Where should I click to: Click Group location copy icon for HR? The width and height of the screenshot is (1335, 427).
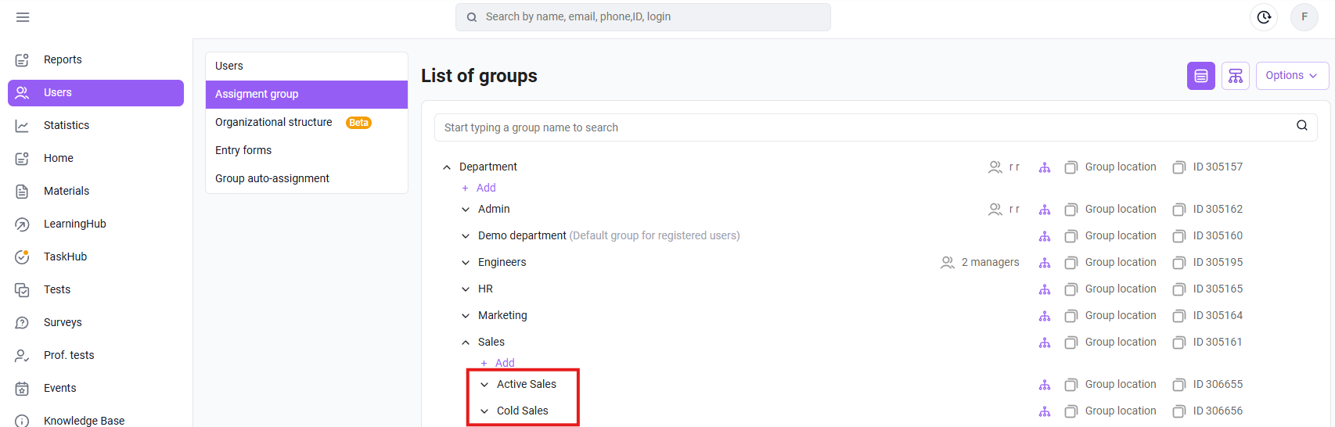click(x=1071, y=289)
